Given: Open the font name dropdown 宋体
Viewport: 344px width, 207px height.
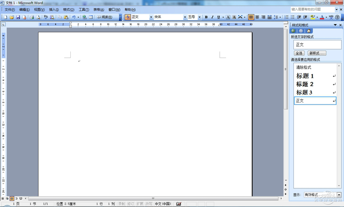Looking at the screenshot, I should click(185, 17).
